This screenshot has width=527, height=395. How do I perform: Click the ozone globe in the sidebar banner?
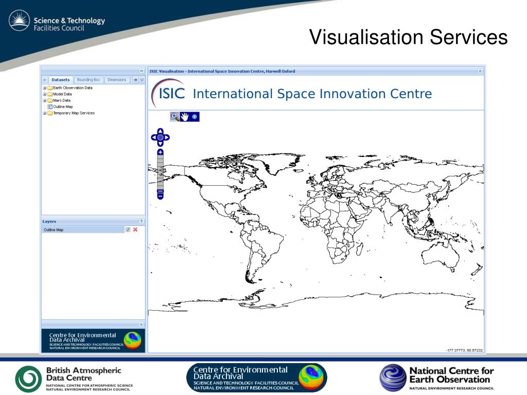tap(132, 340)
